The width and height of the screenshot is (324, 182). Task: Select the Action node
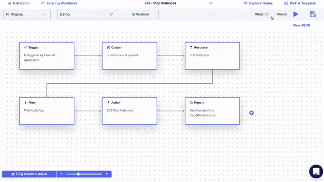[130, 111]
